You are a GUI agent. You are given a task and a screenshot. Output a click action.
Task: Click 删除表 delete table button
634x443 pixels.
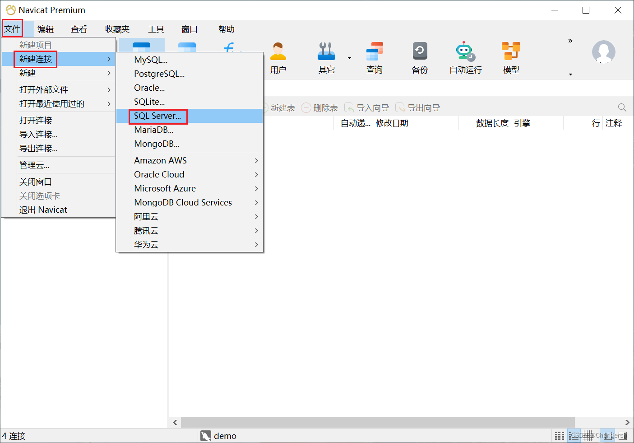(x=319, y=107)
